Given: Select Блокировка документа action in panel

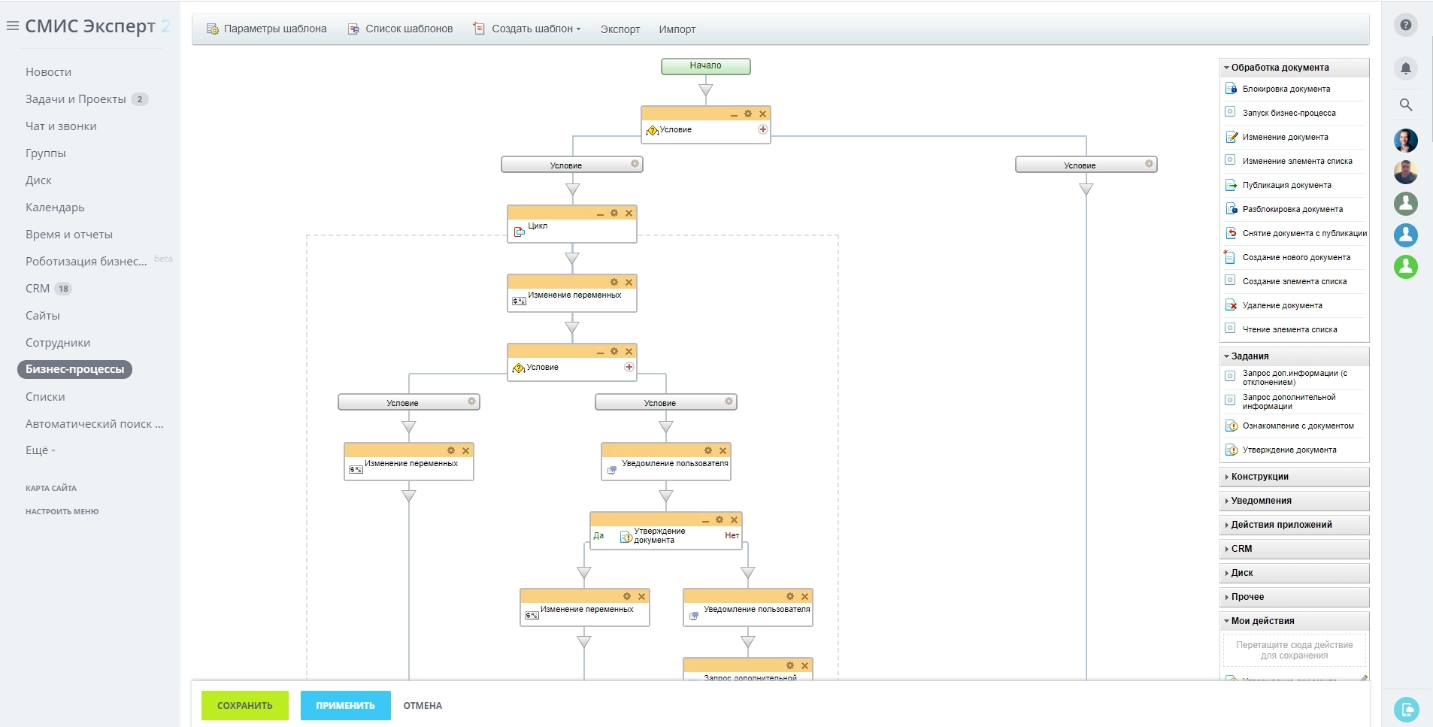Looking at the screenshot, I should (x=1286, y=89).
